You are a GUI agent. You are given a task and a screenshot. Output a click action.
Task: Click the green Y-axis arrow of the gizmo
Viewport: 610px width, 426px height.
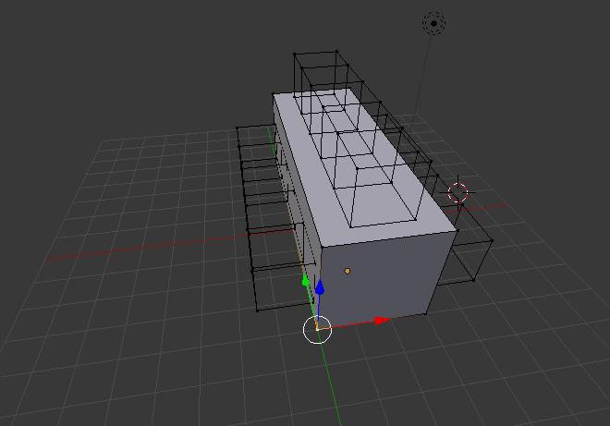coord(306,280)
